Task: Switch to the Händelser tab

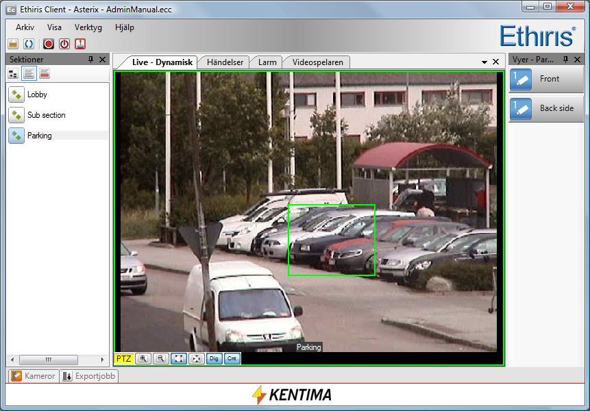Action: [225, 62]
